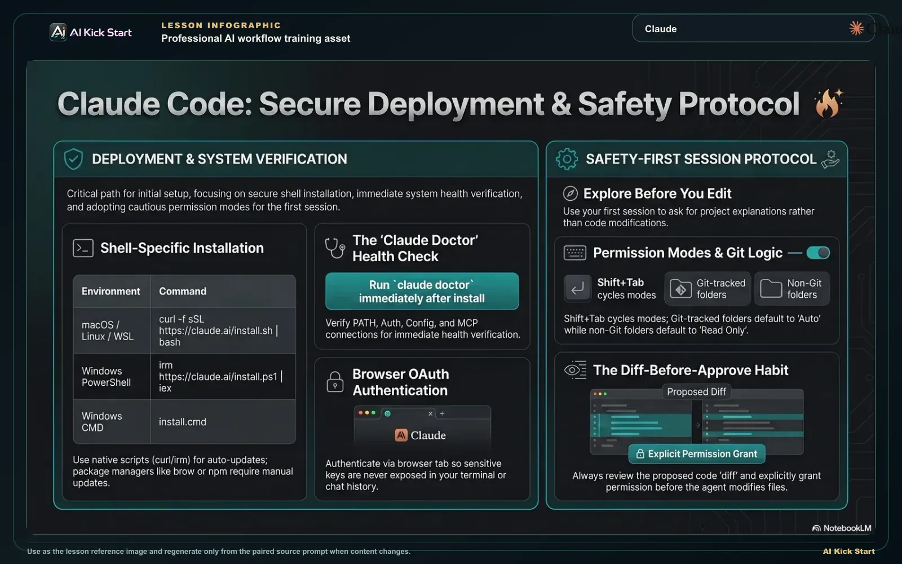
Task: Click the plus new-tab icon in mock browser
Action: click(x=442, y=413)
